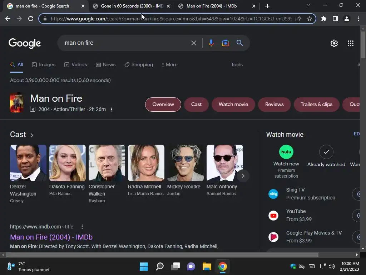Click in the man on fire search field
Screen dimensions: 366x275
[x=126, y=43]
